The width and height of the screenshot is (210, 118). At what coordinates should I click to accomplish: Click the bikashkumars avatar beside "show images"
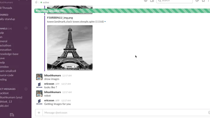(39, 77)
